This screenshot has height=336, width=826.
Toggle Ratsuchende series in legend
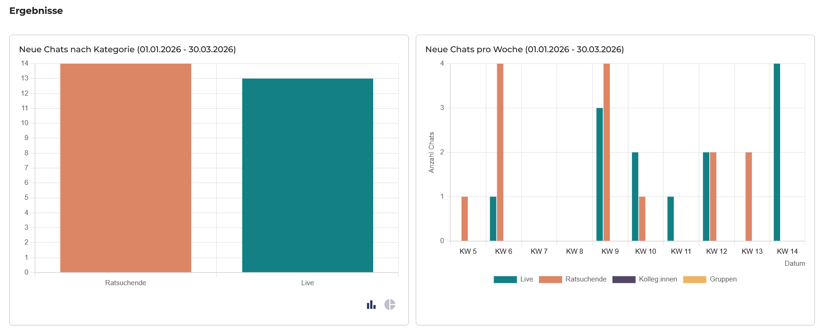pos(586,279)
